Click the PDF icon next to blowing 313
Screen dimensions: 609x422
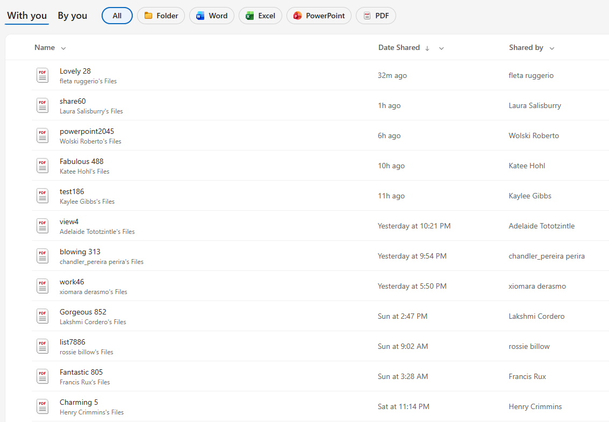(x=42, y=256)
